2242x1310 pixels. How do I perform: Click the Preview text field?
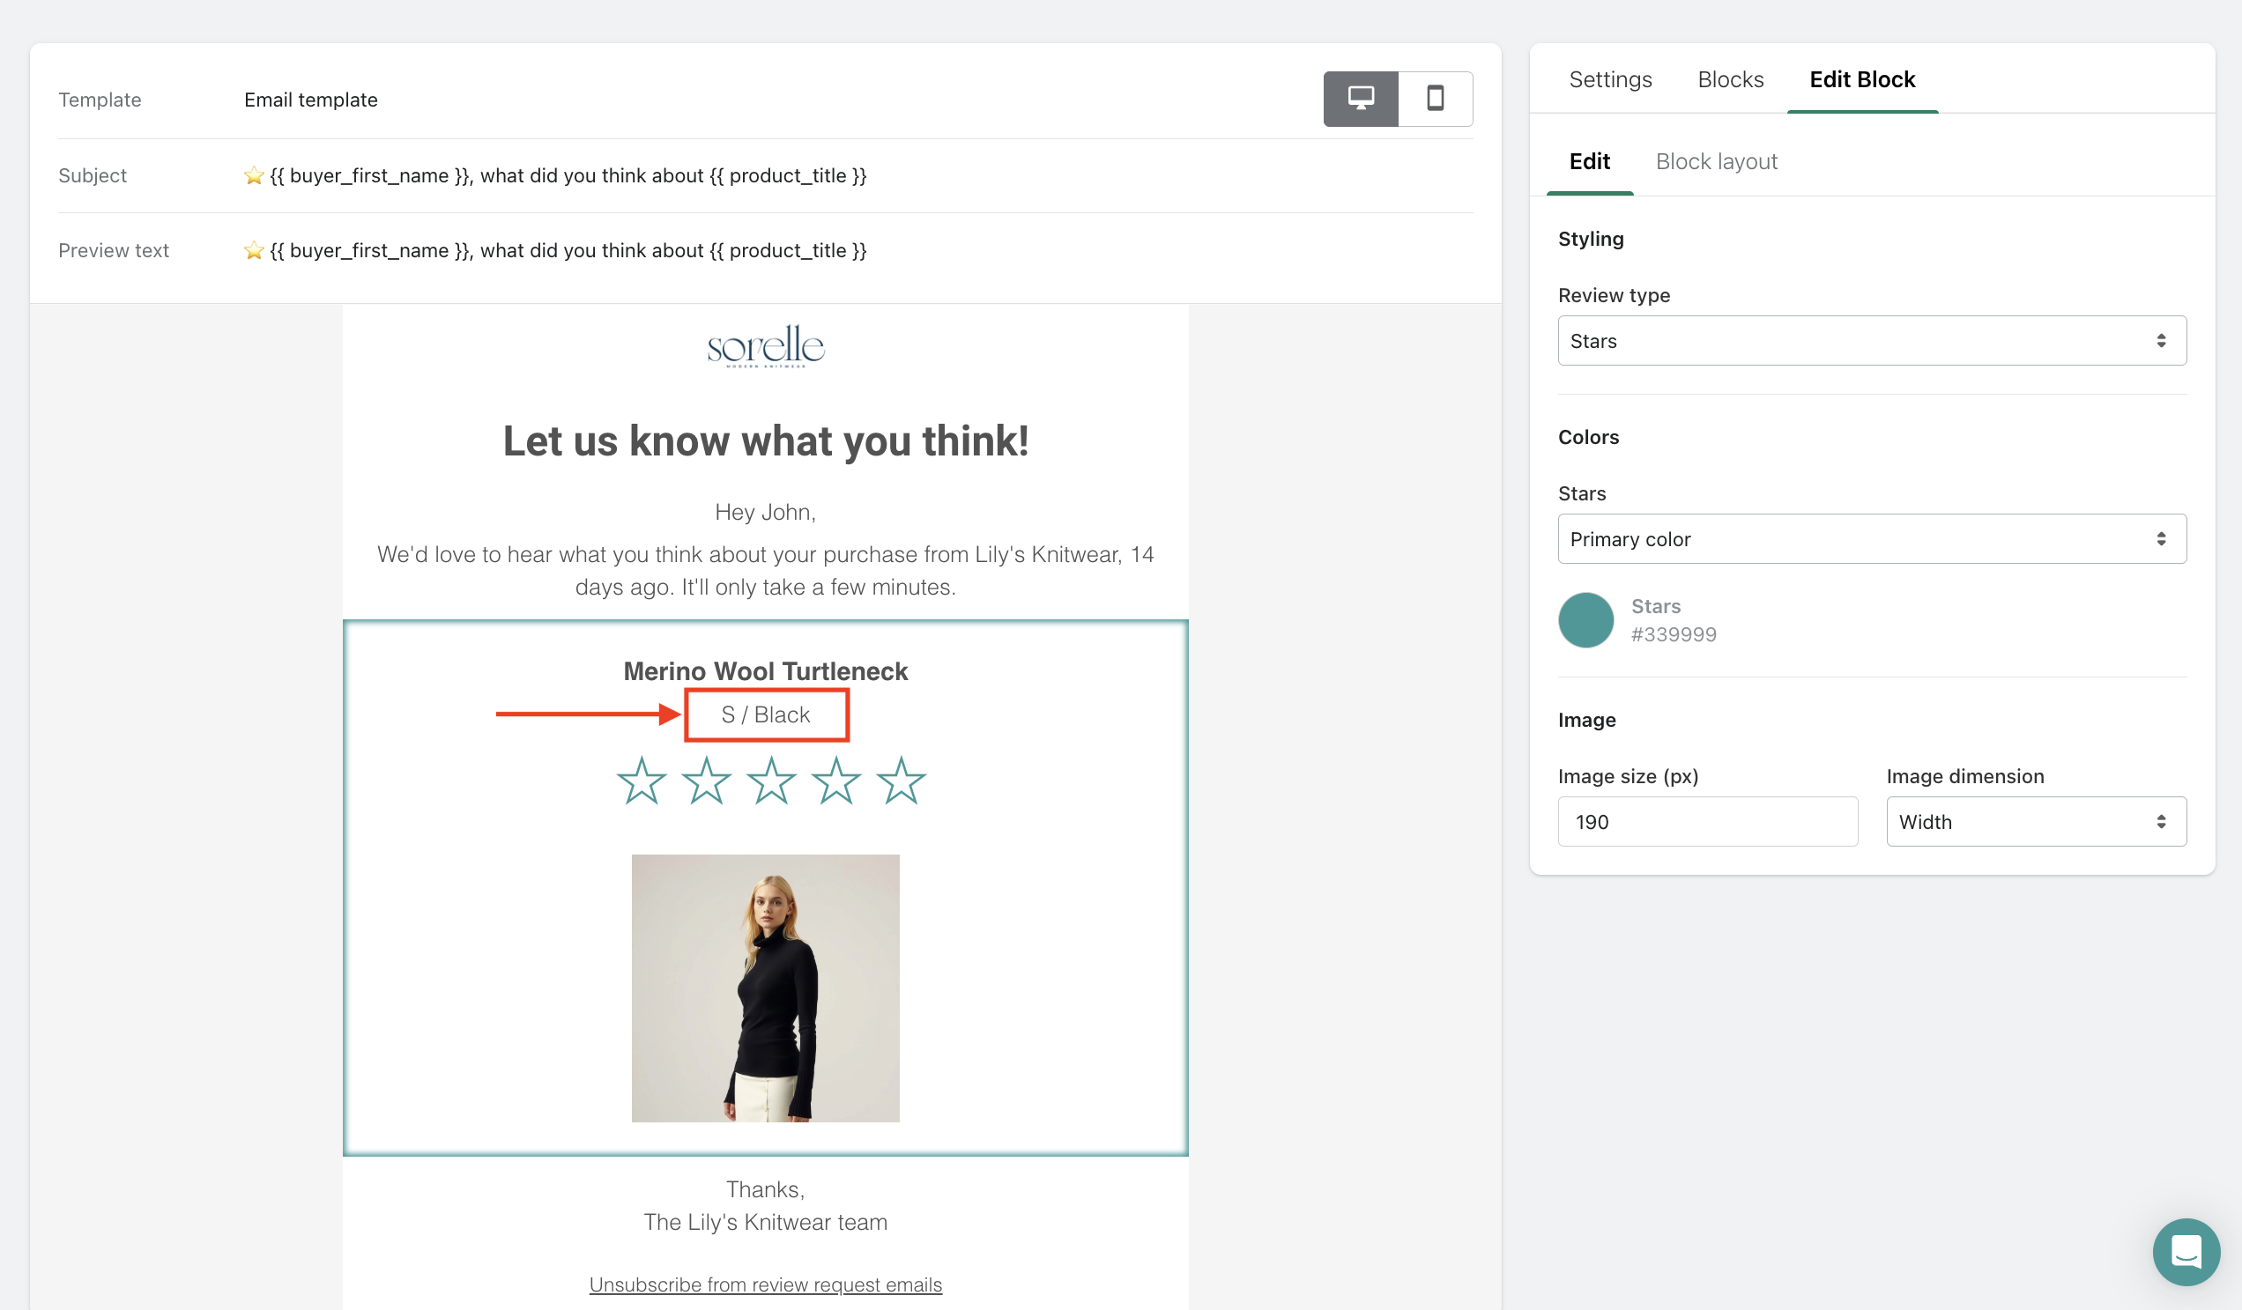[x=555, y=250]
